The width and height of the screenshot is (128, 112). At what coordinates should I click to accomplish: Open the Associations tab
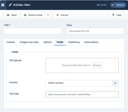91,42
